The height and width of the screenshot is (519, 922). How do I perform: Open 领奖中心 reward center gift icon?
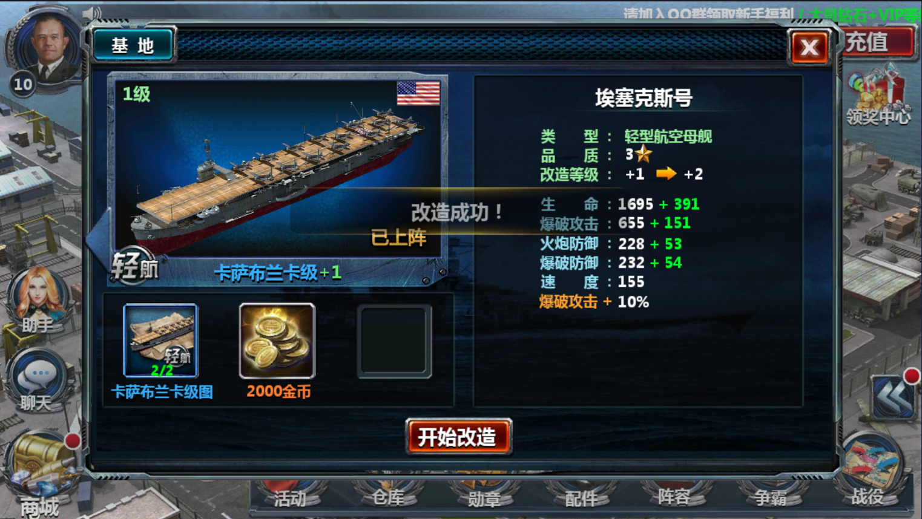tap(877, 97)
